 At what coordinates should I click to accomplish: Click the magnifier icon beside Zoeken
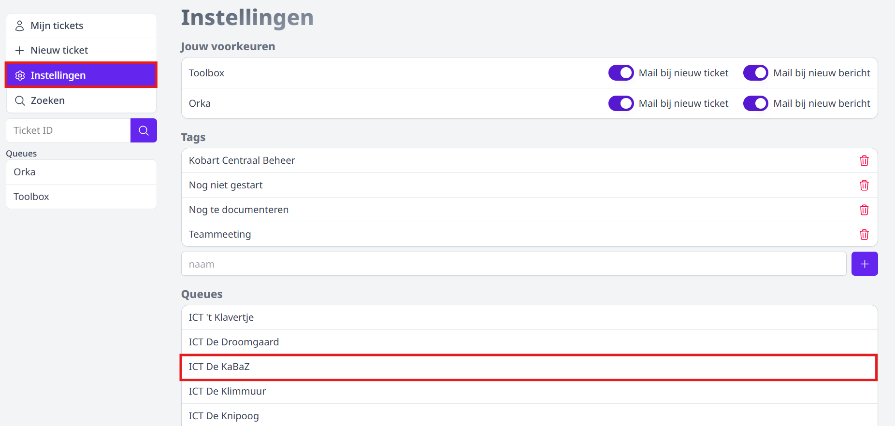[x=20, y=100]
